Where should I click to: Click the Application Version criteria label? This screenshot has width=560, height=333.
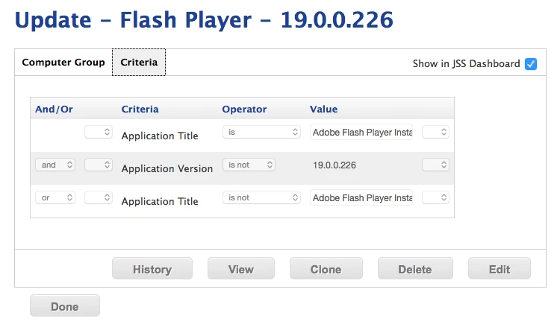tap(167, 168)
